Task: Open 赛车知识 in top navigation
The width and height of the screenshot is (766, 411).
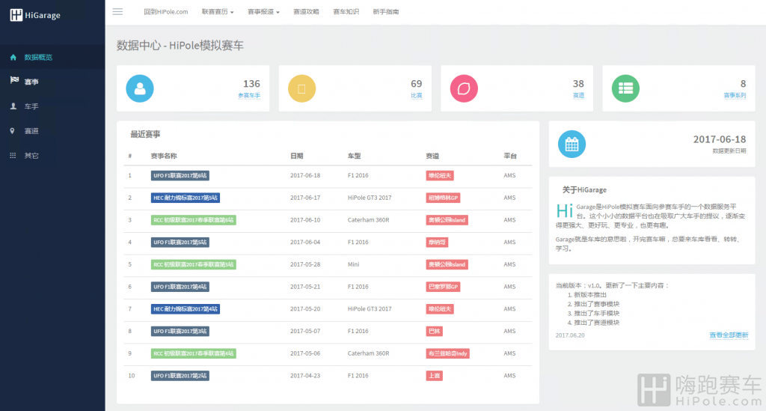Action: coord(346,12)
